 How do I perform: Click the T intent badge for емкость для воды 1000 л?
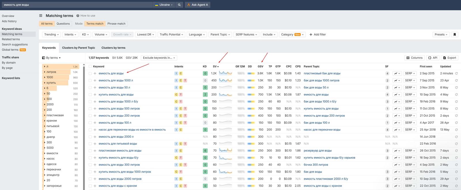coord(185,80)
